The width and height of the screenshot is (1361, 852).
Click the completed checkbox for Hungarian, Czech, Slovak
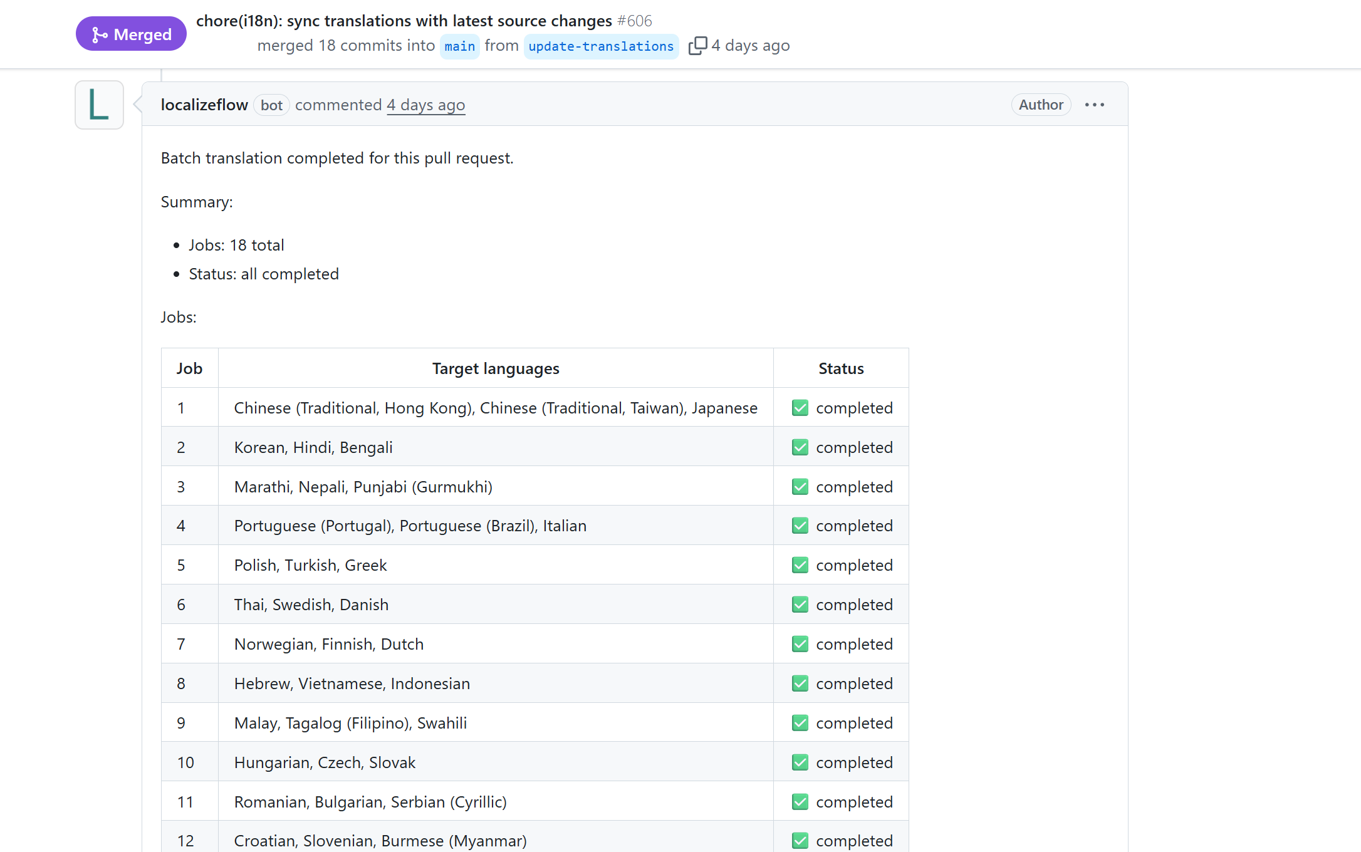coord(800,762)
